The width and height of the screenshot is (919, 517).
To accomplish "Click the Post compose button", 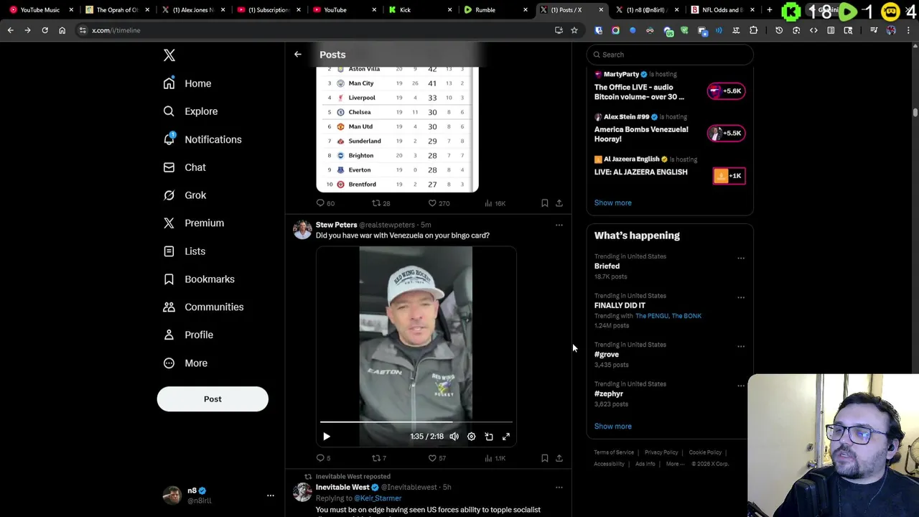I will [x=213, y=399].
